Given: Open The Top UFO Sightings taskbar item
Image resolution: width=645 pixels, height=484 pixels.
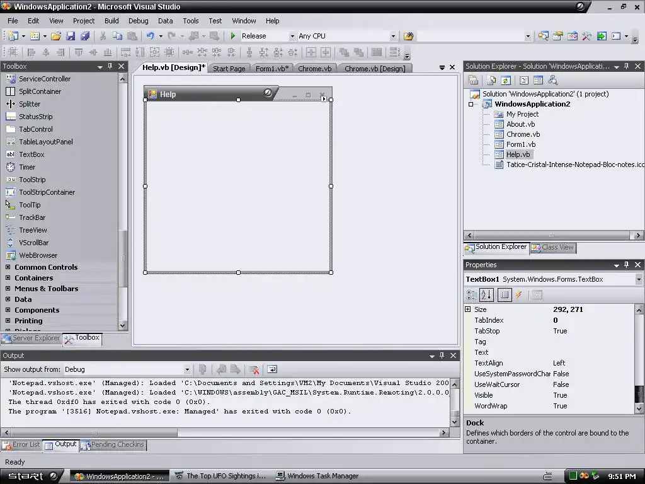Looking at the screenshot, I should pyautogui.click(x=221, y=476).
